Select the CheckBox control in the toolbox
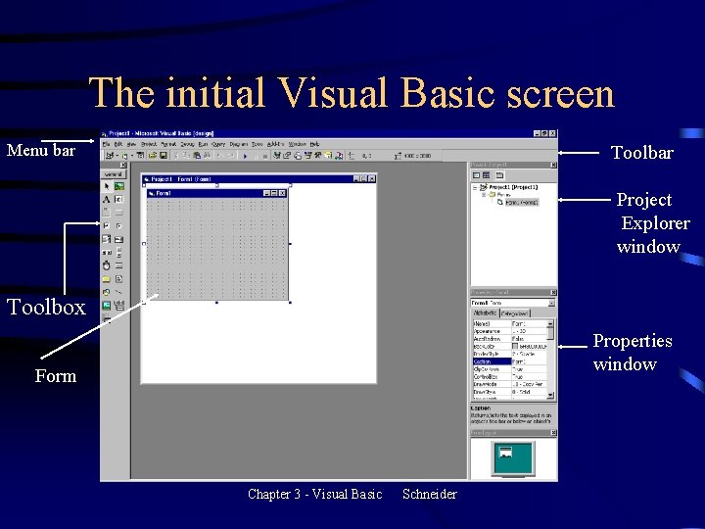This screenshot has width=705, height=529. (x=107, y=226)
